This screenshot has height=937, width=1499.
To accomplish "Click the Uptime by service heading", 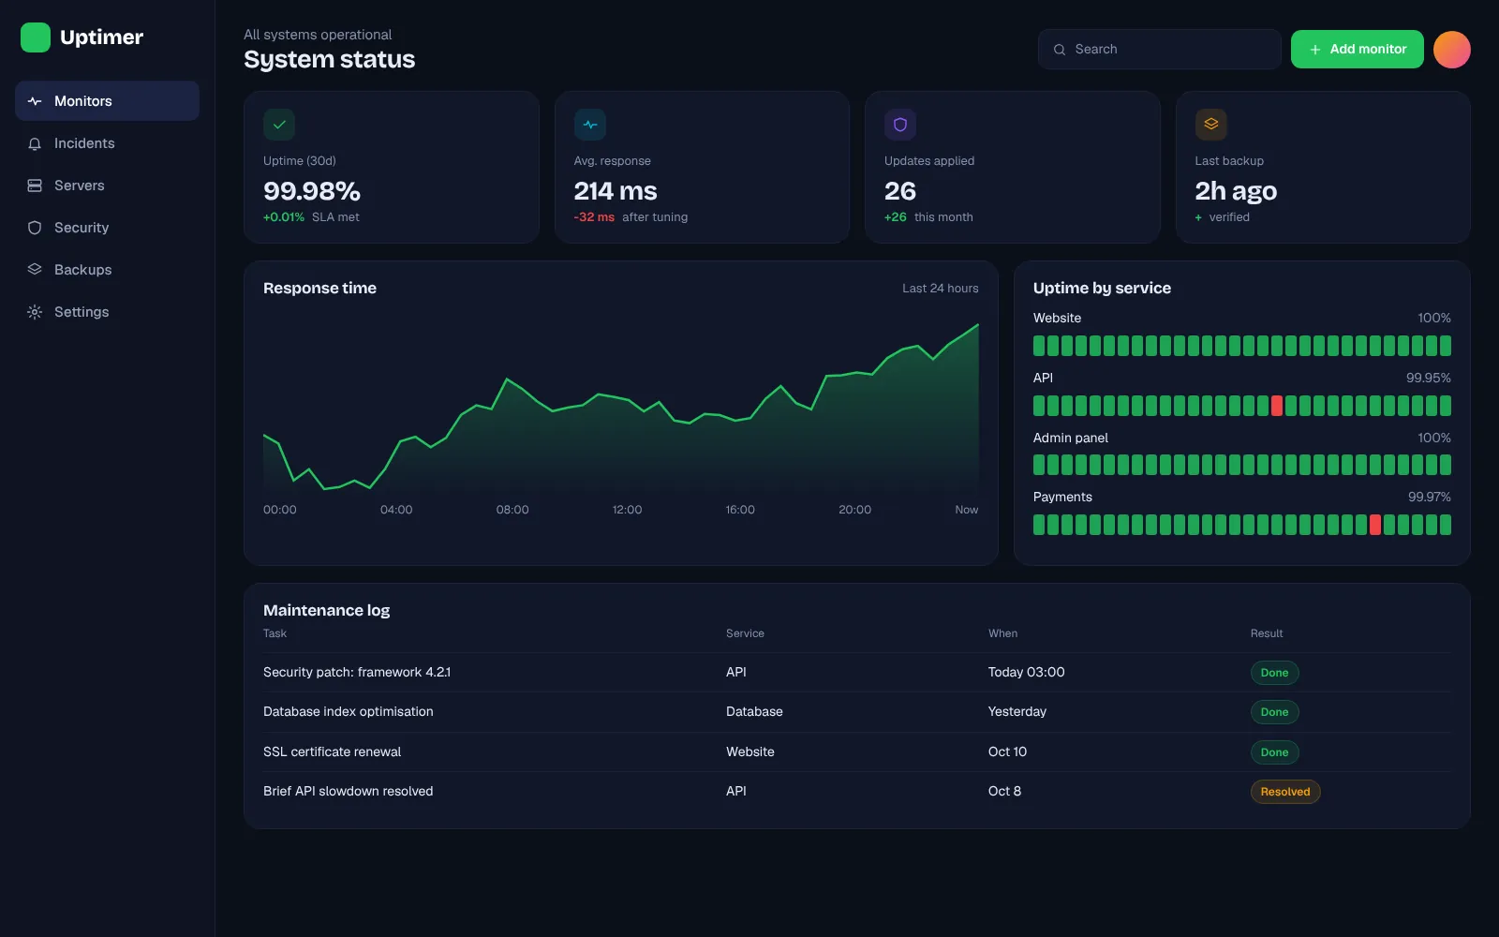I will (1102, 289).
